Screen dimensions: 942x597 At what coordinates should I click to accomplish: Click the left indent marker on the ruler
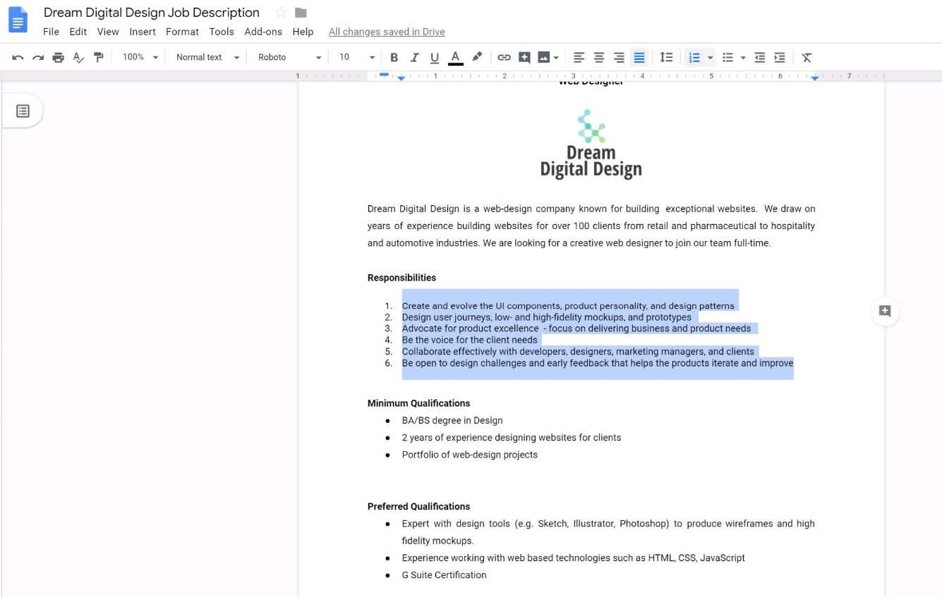401,78
